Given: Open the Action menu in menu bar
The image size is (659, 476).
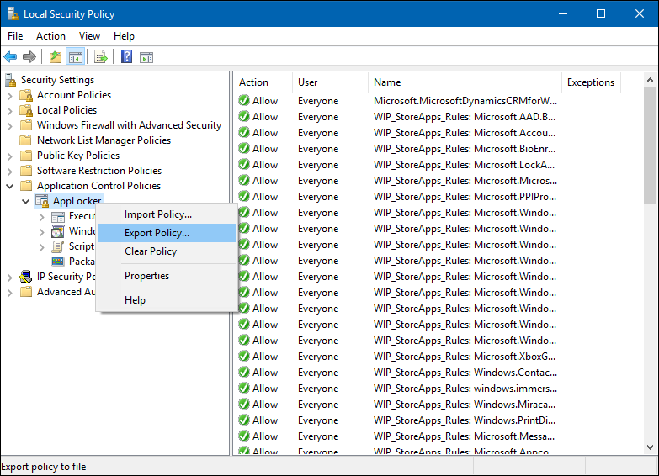Looking at the screenshot, I should point(50,36).
